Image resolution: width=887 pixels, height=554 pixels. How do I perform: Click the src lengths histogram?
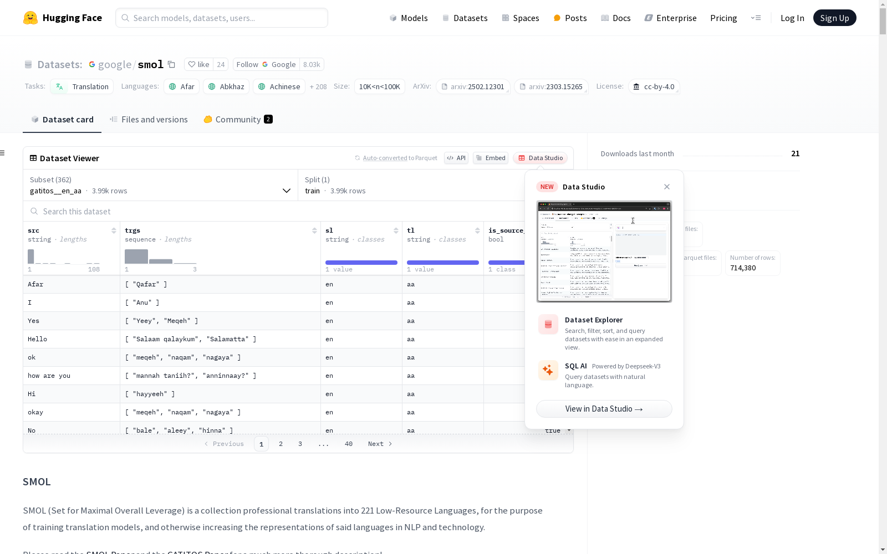pos(64,257)
